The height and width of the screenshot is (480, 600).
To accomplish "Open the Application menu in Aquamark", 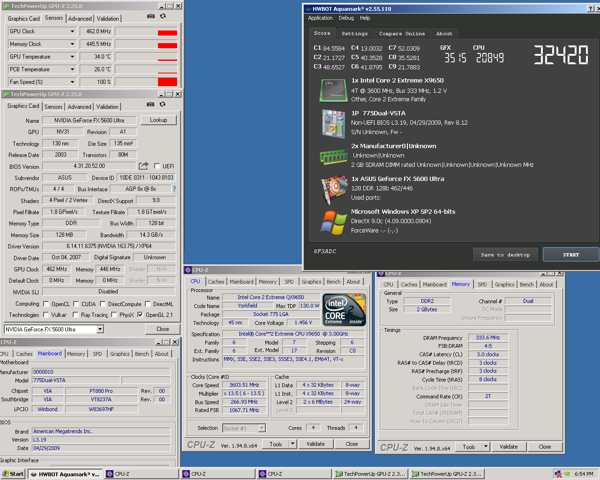I will (x=320, y=18).
